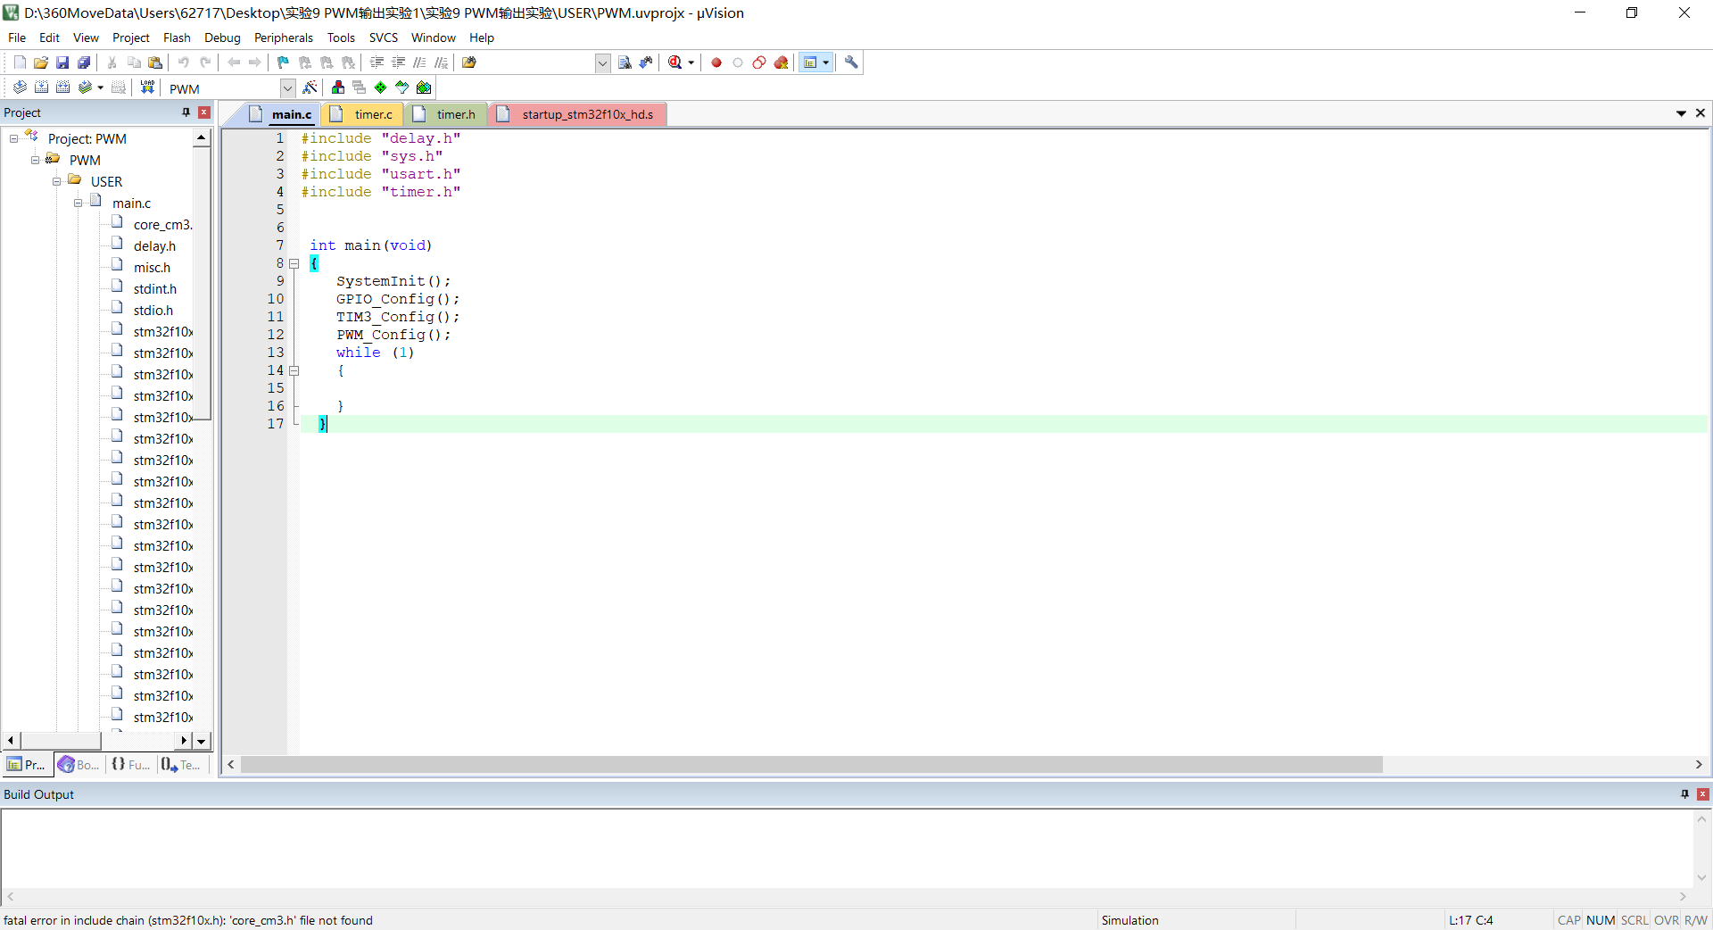Collapse the Project: PWM tree node
The width and height of the screenshot is (1713, 930).
(13, 138)
